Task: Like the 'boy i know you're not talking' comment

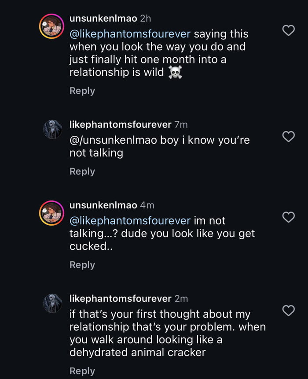Action: (288, 137)
